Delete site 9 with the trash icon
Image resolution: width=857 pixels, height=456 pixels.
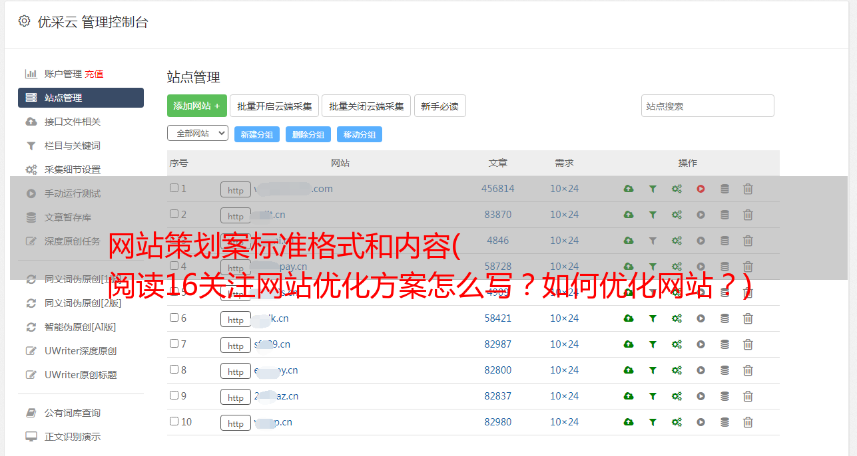tap(748, 396)
